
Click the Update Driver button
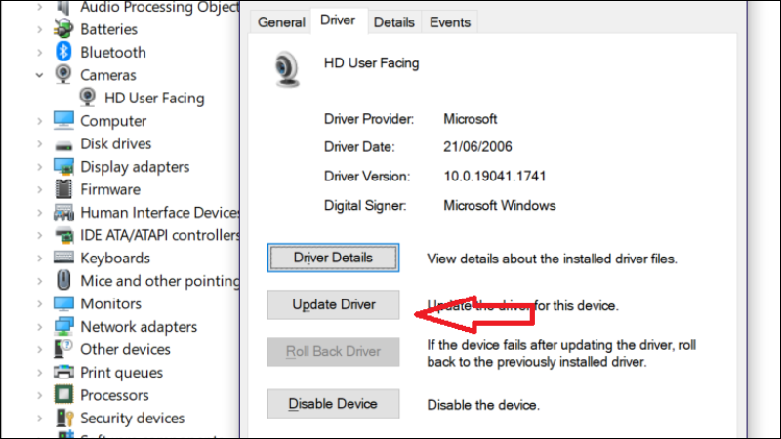pos(333,304)
